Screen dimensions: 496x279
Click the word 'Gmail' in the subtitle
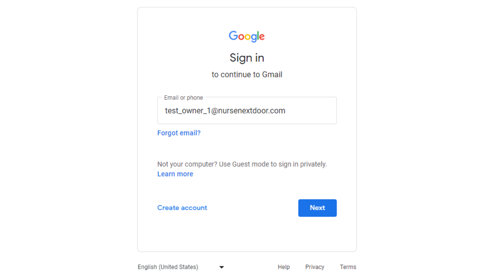click(272, 74)
